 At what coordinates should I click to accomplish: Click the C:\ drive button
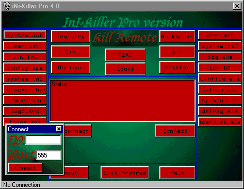[x=71, y=52]
